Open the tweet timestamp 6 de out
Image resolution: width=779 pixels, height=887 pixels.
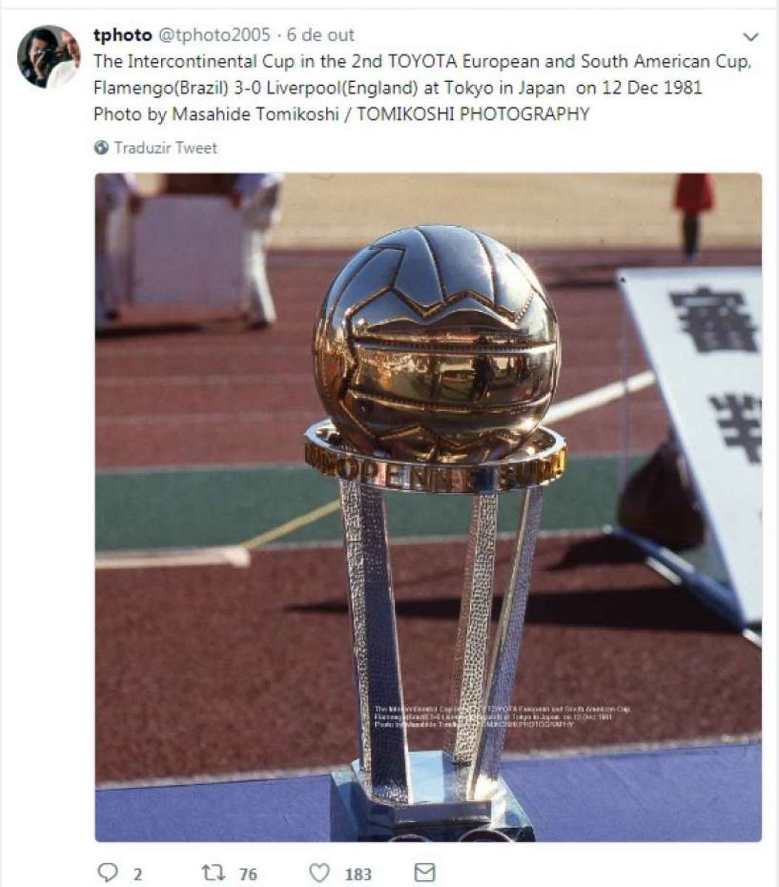(320, 35)
